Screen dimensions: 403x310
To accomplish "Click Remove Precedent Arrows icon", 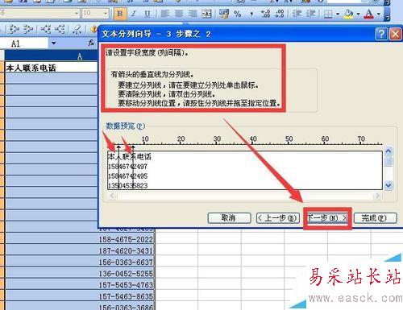I will 27,29.
